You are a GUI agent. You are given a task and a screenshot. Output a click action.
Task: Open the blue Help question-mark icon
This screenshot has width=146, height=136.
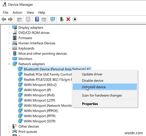37,19
